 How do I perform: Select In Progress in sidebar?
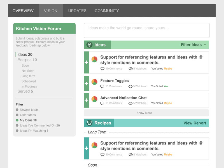click(x=29, y=87)
